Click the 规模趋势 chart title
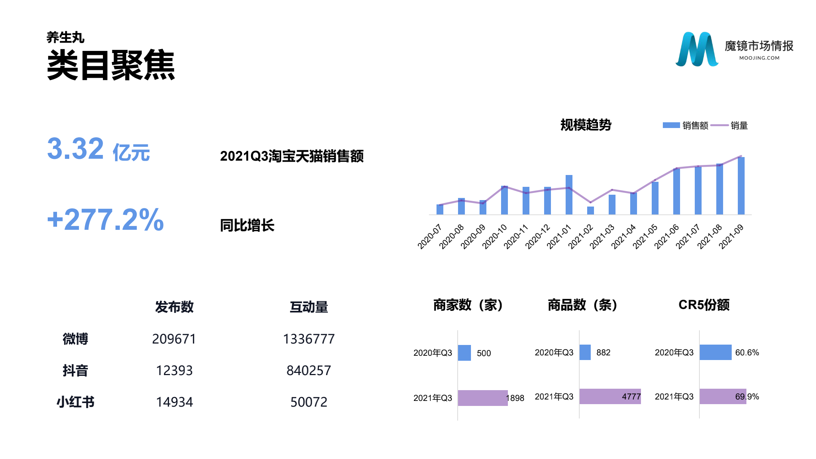Screen dimensions: 816x459 pyautogui.click(x=585, y=125)
